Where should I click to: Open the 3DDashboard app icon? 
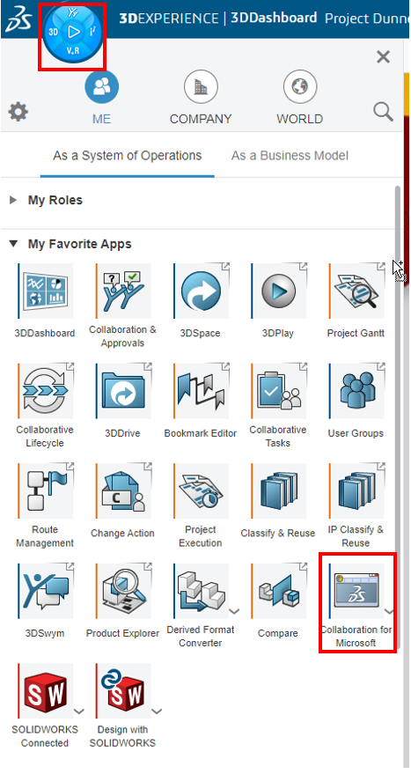(x=46, y=291)
